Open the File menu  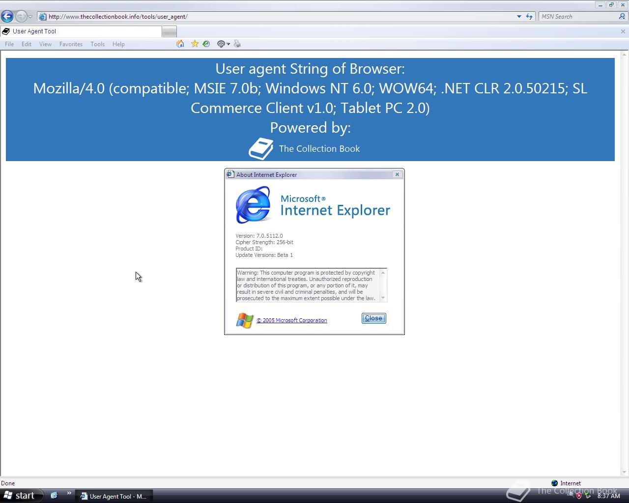pyautogui.click(x=9, y=44)
